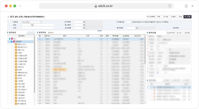This screenshot has width=199, height=109.
Task: Click the 품목코드 column header
Action: [x=47, y=36]
